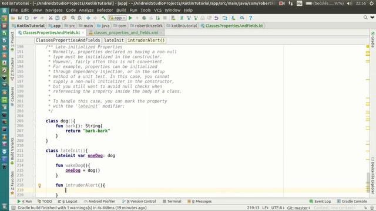
Task: Navigate back with the left arrow icon
Action: (x=88, y=18)
